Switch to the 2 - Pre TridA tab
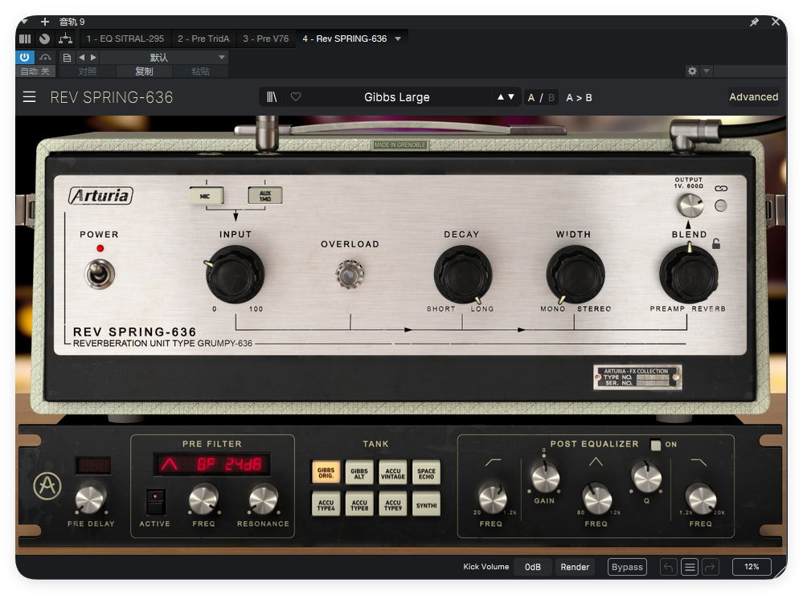This screenshot has width=803, height=595. coord(203,39)
